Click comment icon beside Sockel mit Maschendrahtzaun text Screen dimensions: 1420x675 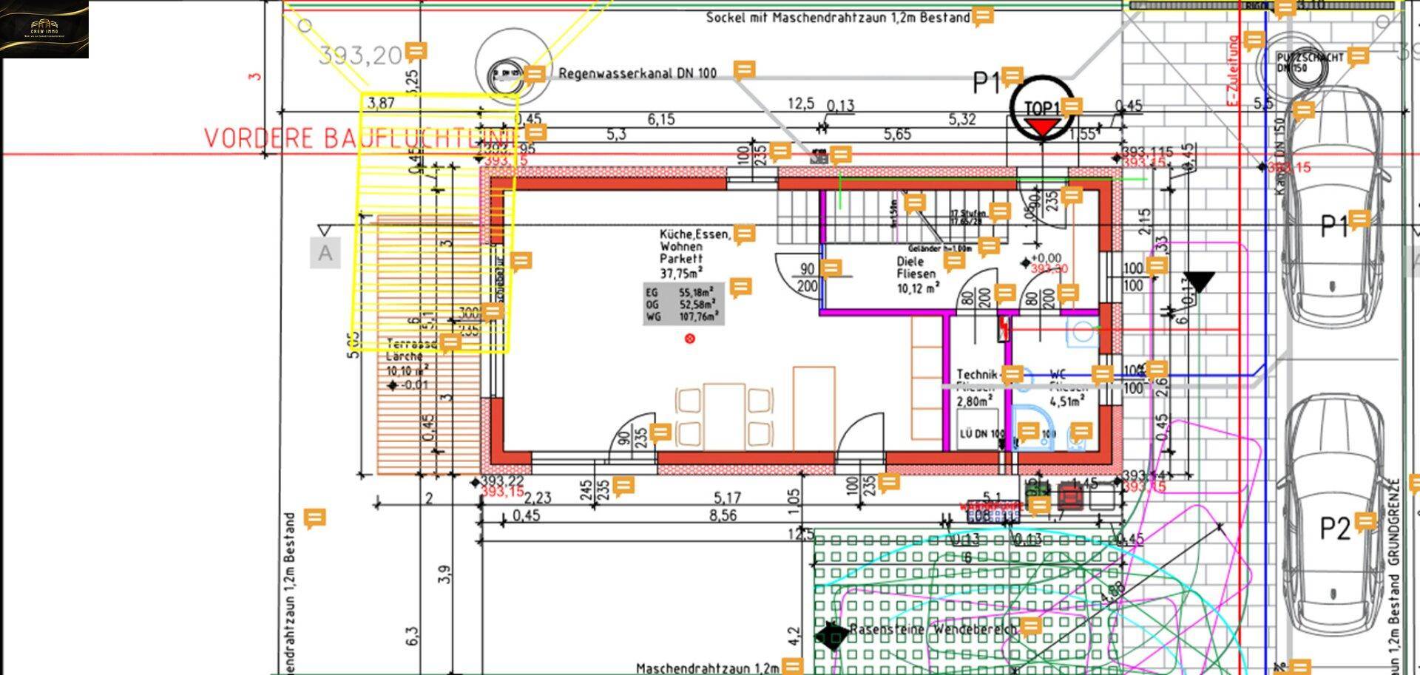point(982,16)
